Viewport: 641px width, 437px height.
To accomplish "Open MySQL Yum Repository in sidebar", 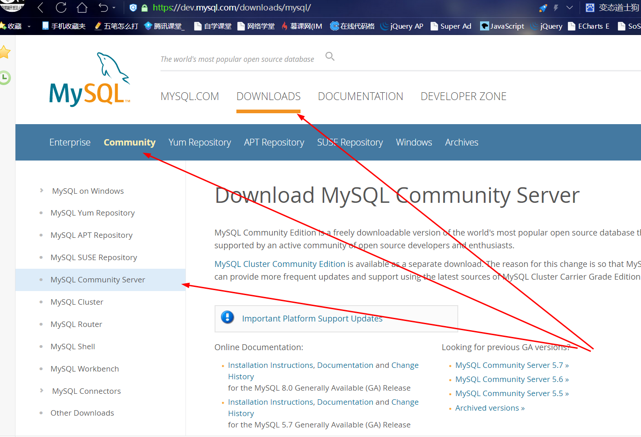I will coord(93,213).
